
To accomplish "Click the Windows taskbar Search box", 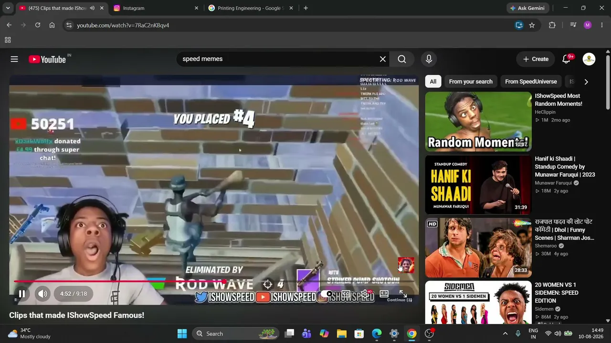I will point(236,333).
